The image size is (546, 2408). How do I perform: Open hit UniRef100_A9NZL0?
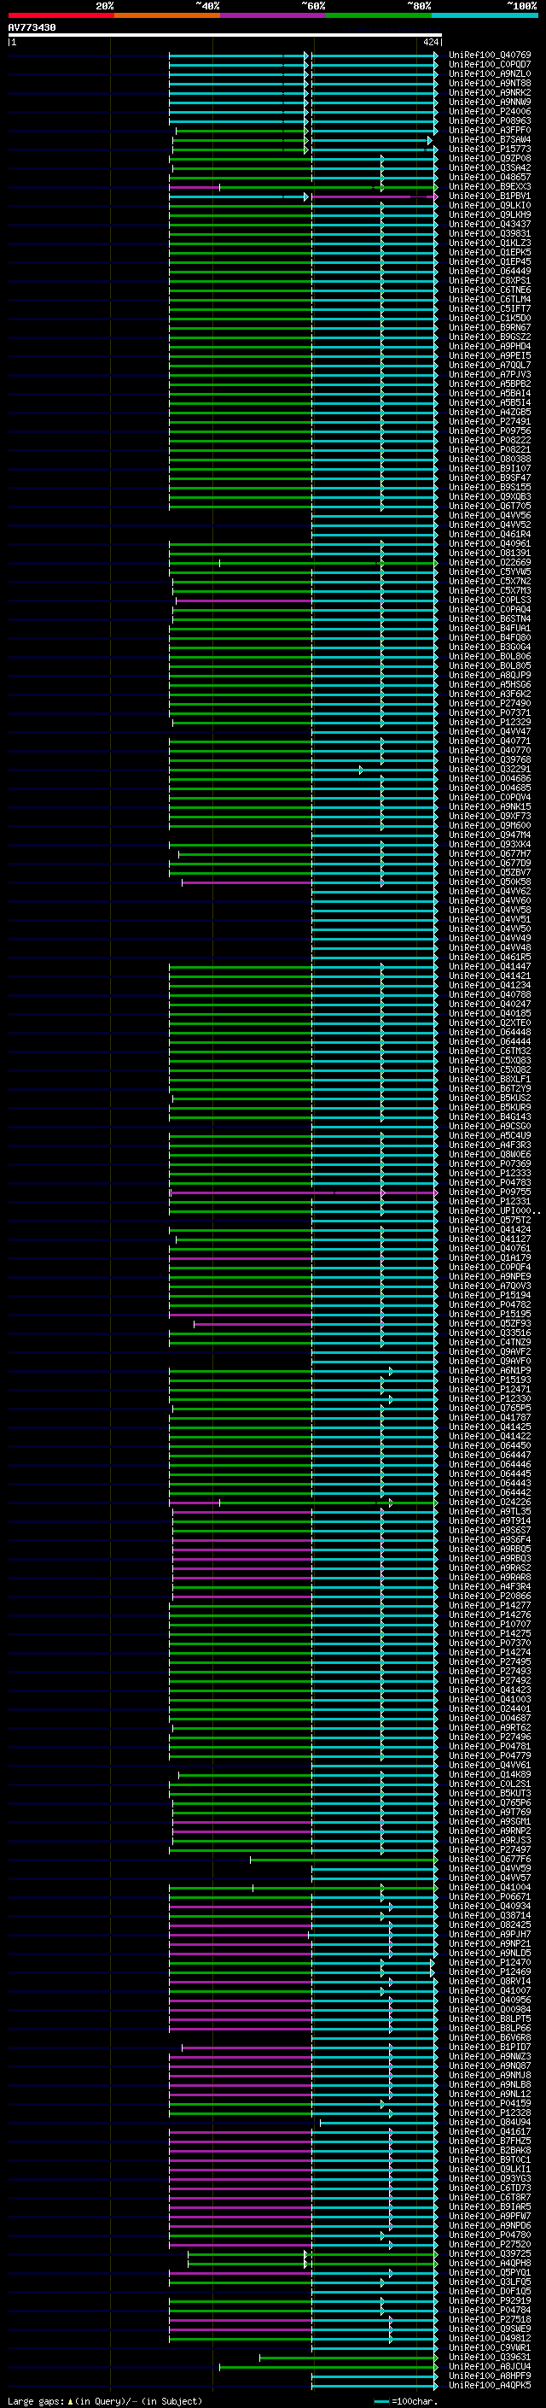(490, 73)
